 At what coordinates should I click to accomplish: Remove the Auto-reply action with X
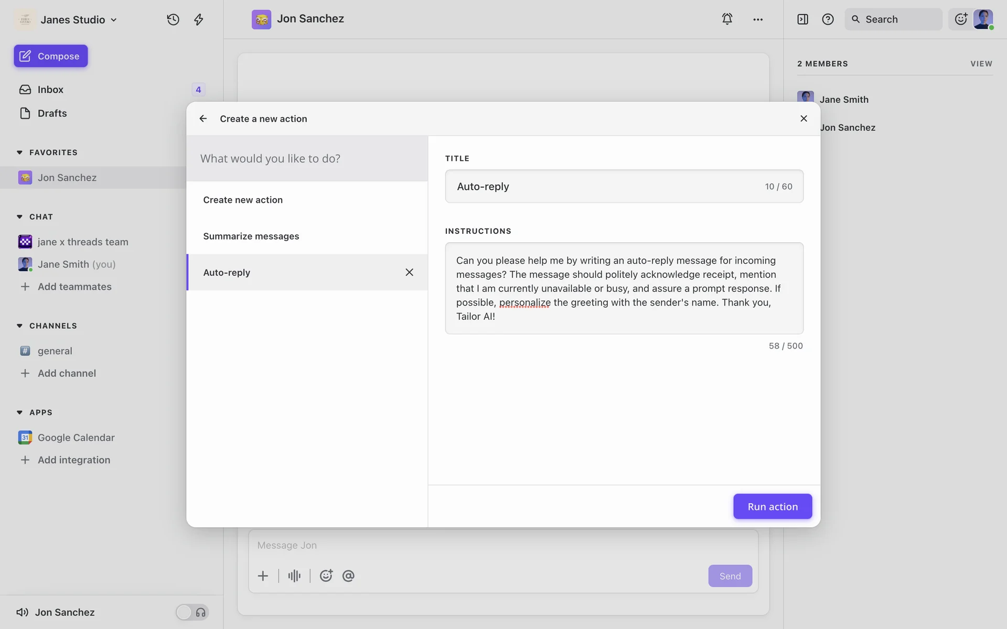(409, 272)
